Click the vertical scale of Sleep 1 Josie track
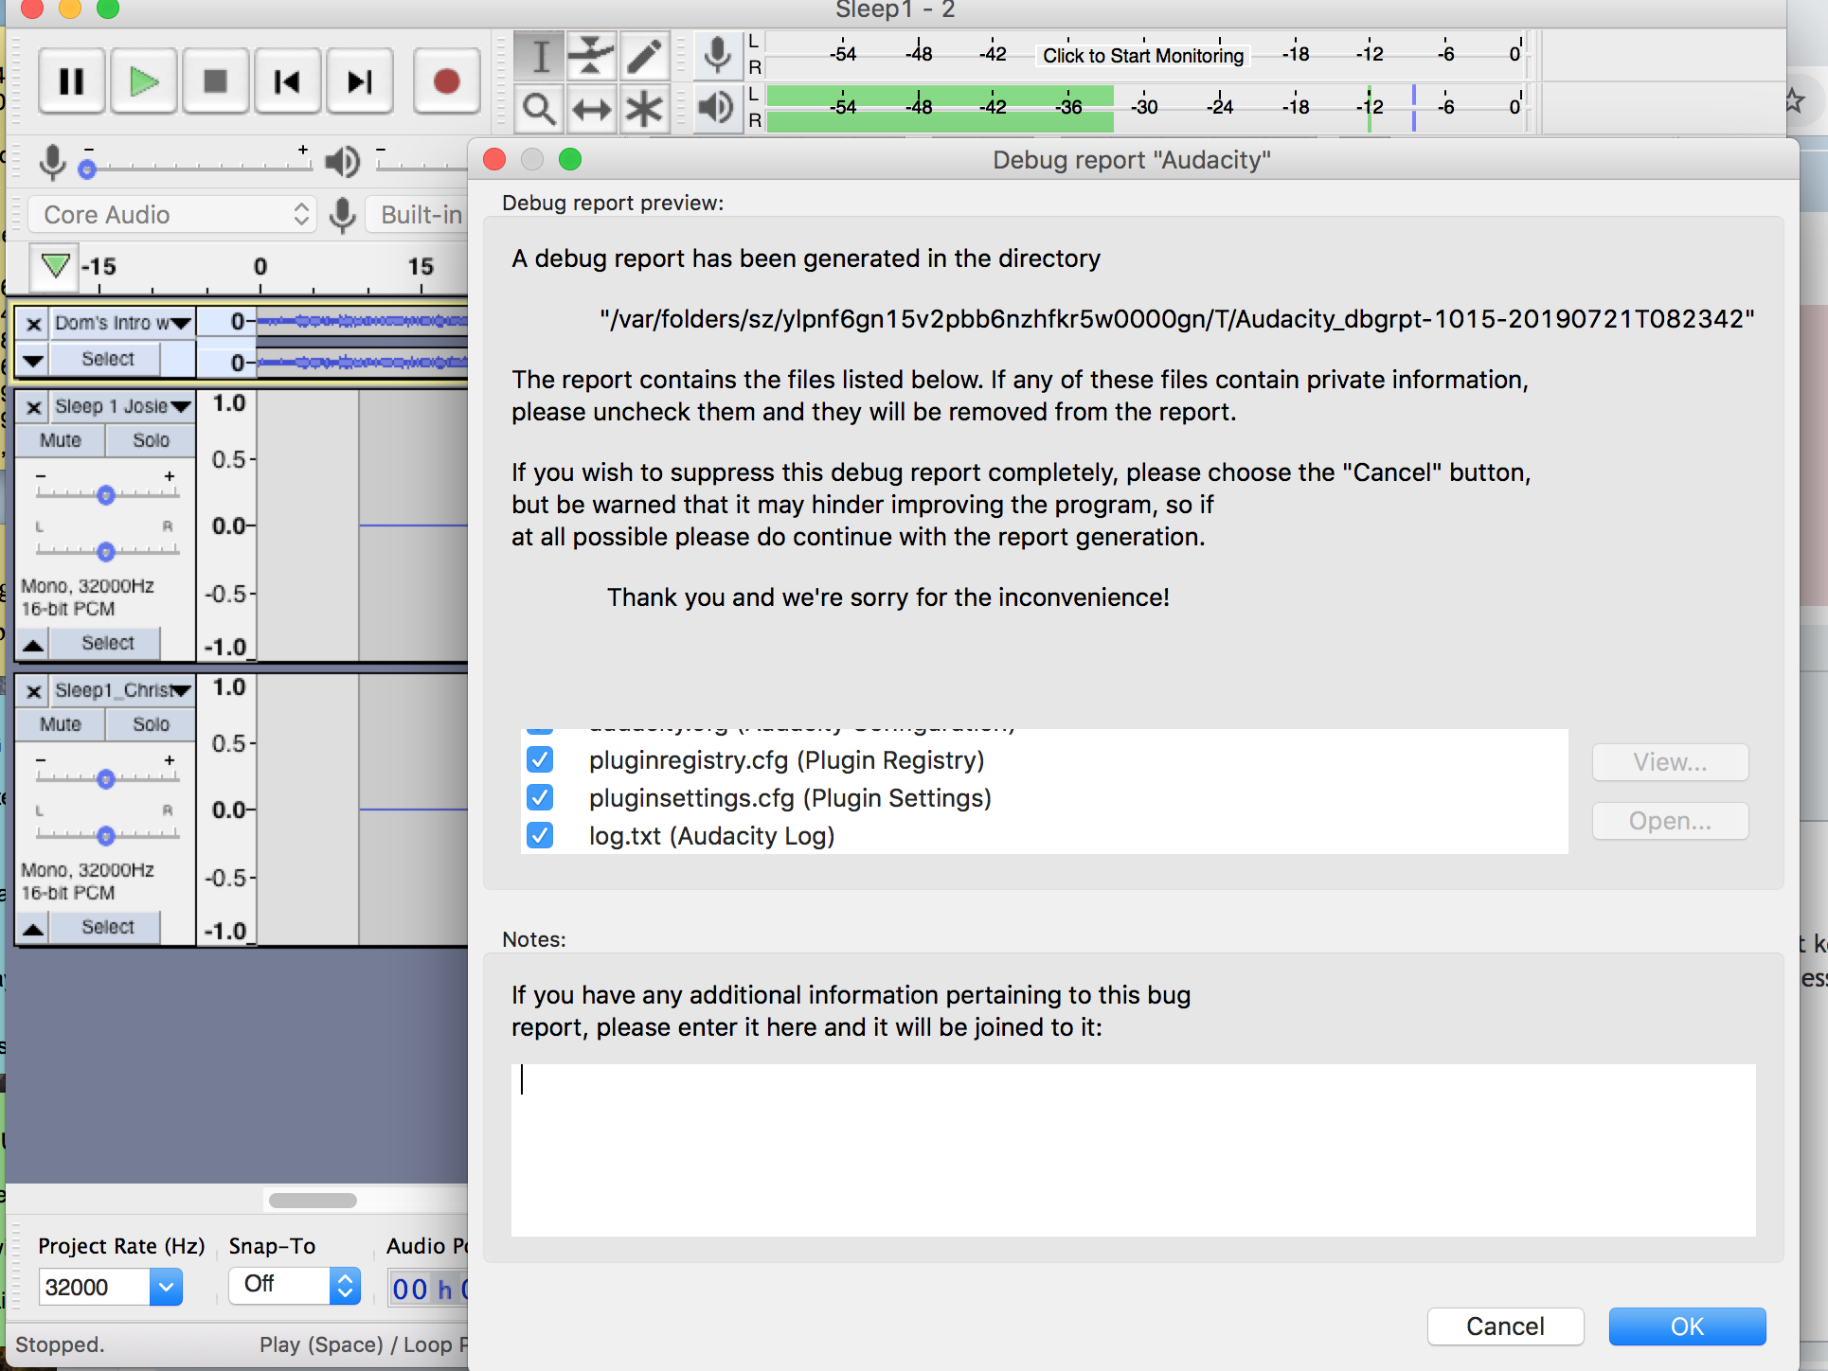Screen dimensions: 1828x1371 227,525
